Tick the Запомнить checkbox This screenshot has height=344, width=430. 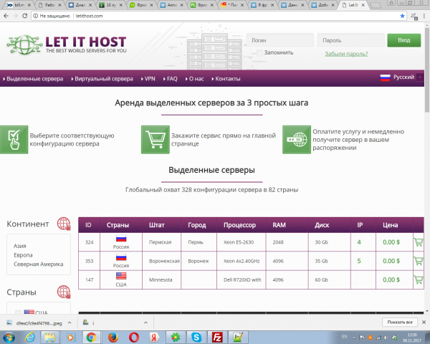[x=259, y=52]
